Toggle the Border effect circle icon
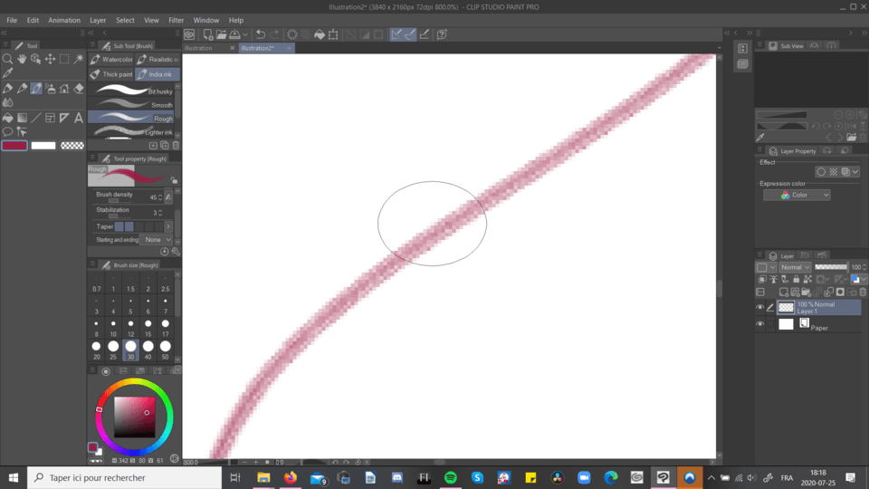Viewport: 869px width, 489px height. (821, 172)
